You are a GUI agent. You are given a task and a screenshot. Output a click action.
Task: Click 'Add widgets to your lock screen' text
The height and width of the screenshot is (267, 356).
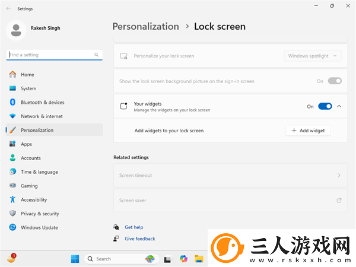169,131
